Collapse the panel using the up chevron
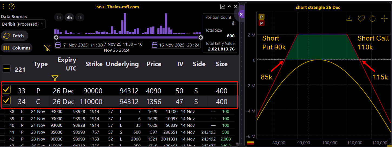The image size is (392, 147). (229, 6)
